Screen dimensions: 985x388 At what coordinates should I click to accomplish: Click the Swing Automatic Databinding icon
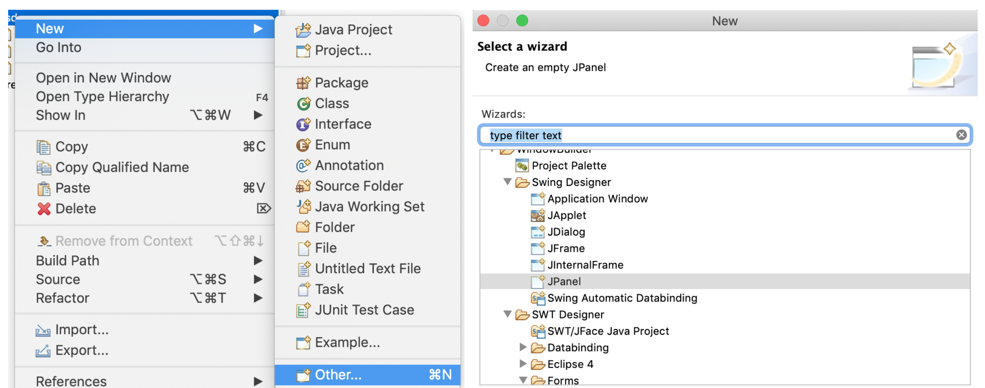(x=538, y=298)
